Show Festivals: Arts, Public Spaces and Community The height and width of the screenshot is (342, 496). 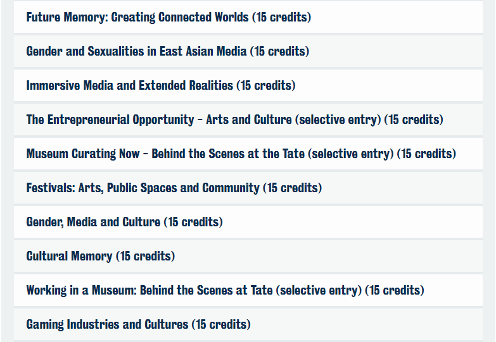click(x=248, y=188)
